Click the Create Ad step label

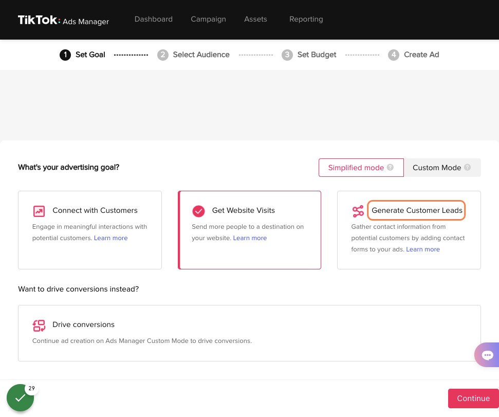(421, 55)
